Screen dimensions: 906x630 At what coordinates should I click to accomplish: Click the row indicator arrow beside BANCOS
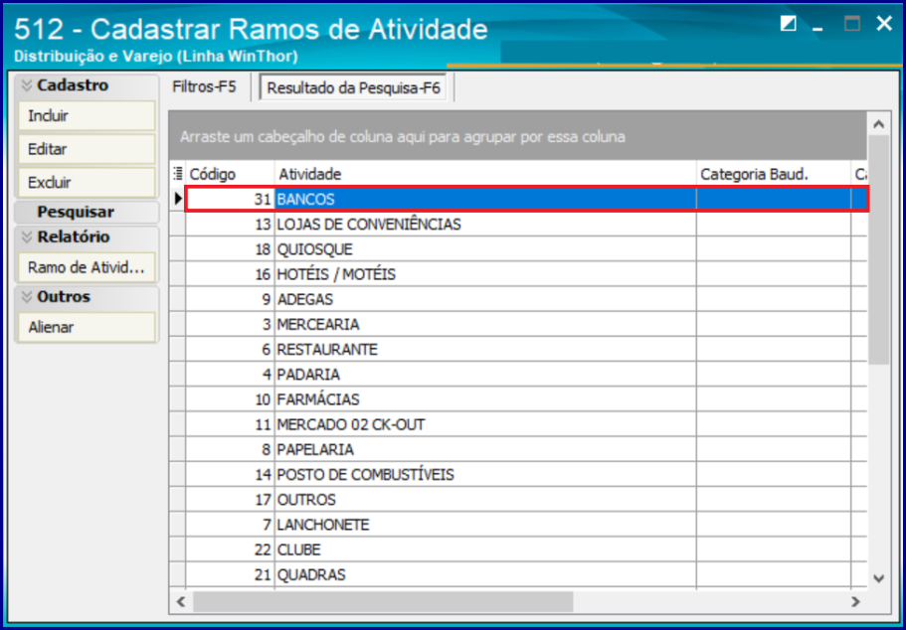tap(178, 199)
